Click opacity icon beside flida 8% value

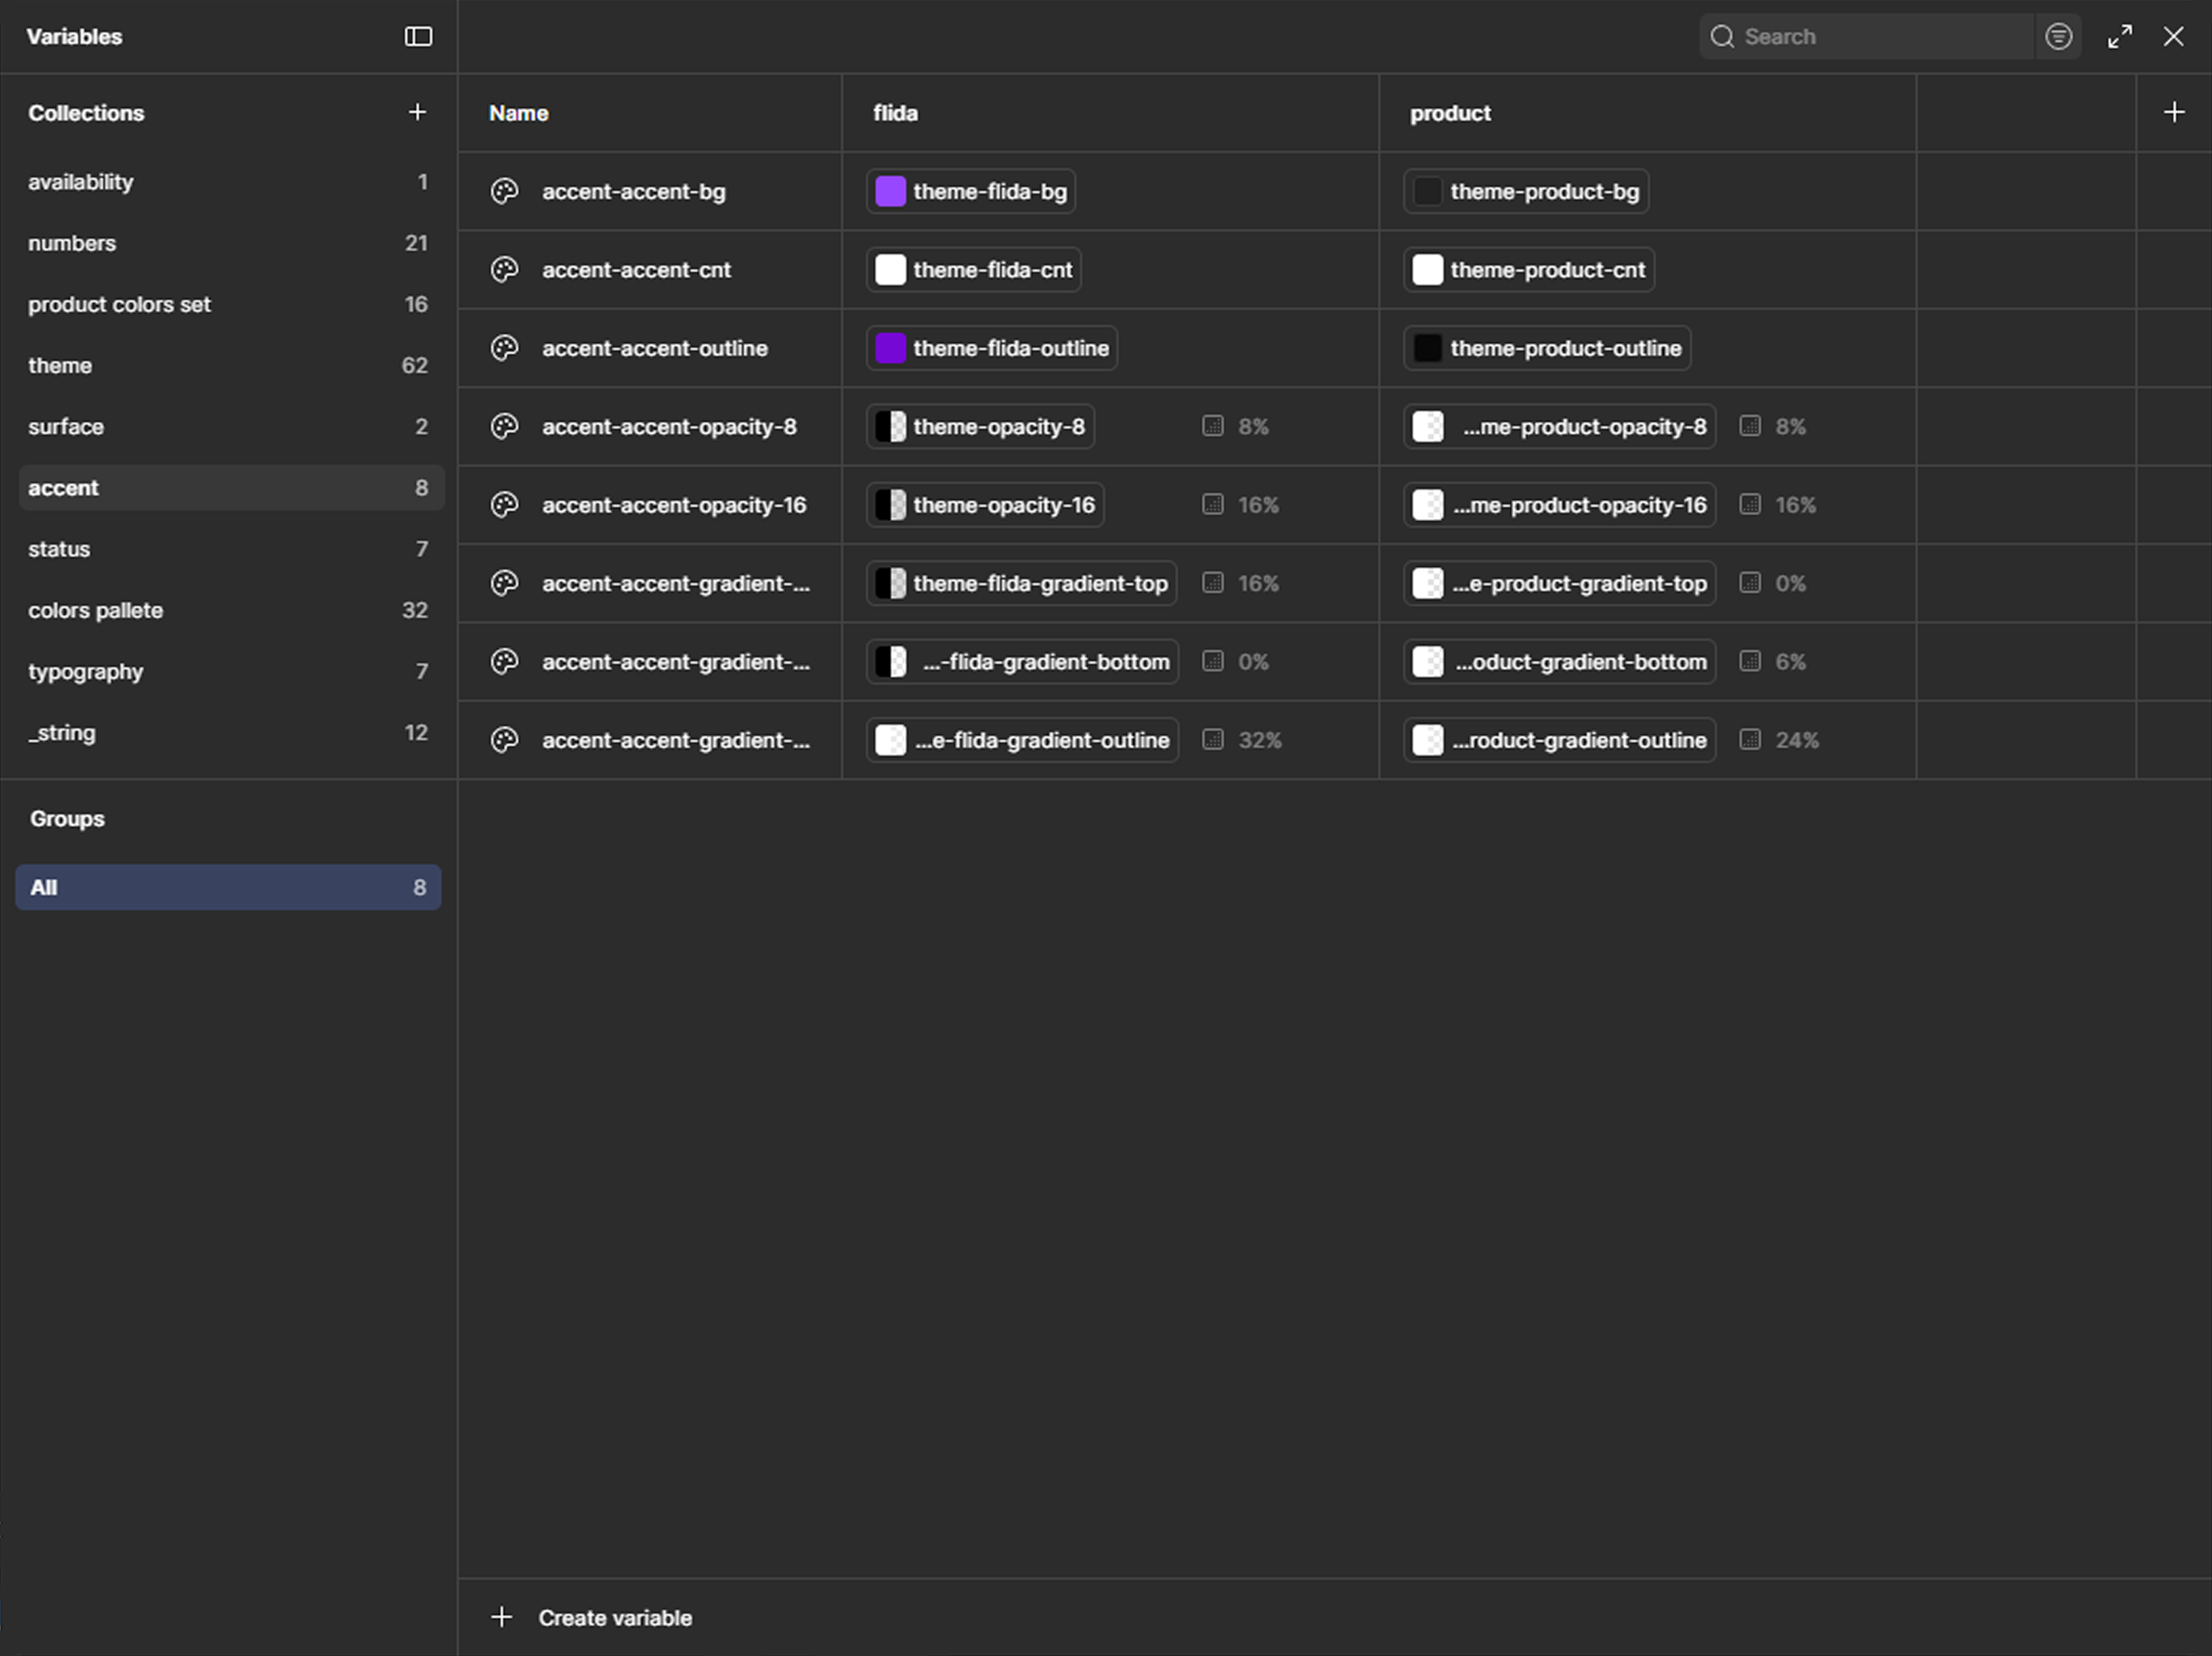tap(1212, 426)
